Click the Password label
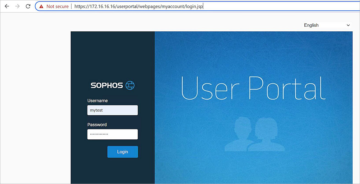Image resolution: width=360 pixels, height=184 pixels. point(97,125)
